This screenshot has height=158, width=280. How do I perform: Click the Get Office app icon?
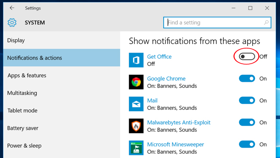(x=136, y=60)
